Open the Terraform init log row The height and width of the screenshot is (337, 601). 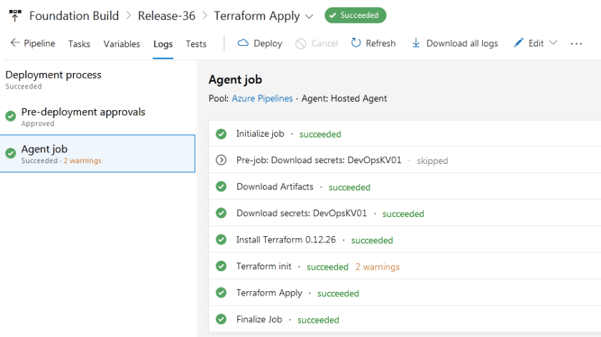(x=264, y=266)
